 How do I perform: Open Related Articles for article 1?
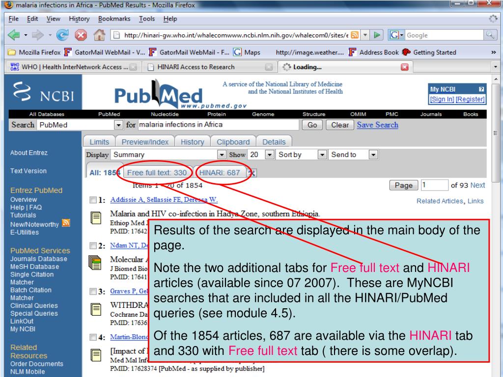coord(440,201)
